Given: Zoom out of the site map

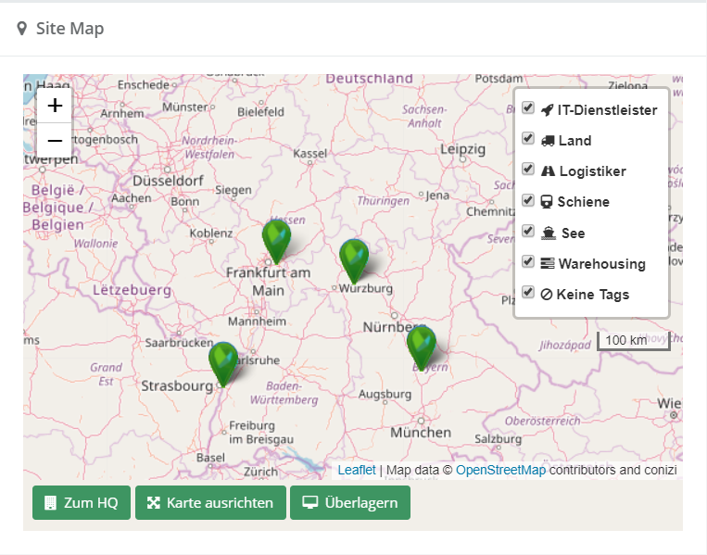Looking at the screenshot, I should coord(55,141).
